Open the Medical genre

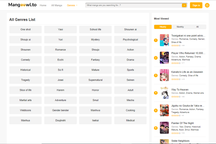click(x=130, y=120)
